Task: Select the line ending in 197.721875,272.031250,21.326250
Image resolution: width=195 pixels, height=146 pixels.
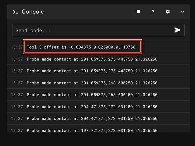Action: (x=92, y=130)
